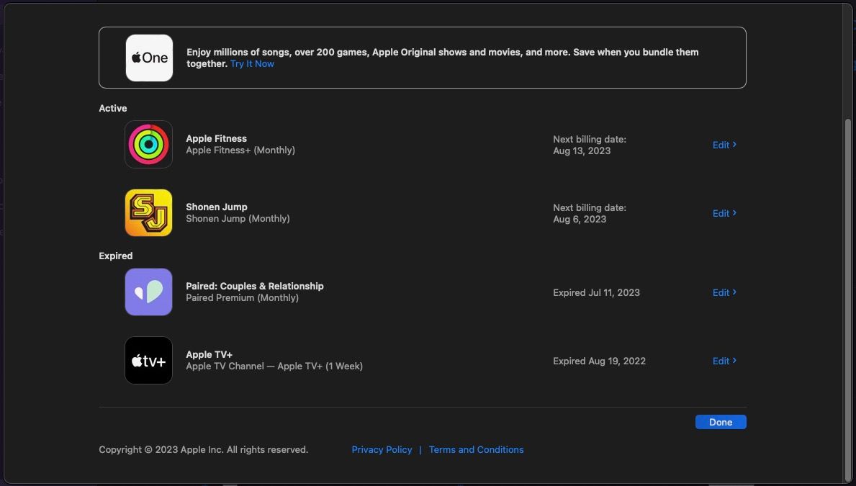The image size is (856, 486).
Task: Edit the expired Paired Premium subscription
Action: tap(720, 292)
